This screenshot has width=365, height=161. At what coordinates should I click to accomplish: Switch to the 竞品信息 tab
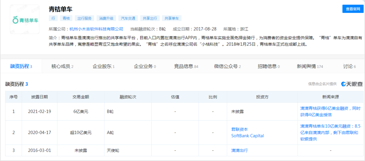[186, 66]
